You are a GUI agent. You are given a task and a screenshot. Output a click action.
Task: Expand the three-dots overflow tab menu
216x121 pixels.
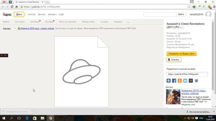(x=128, y=22)
